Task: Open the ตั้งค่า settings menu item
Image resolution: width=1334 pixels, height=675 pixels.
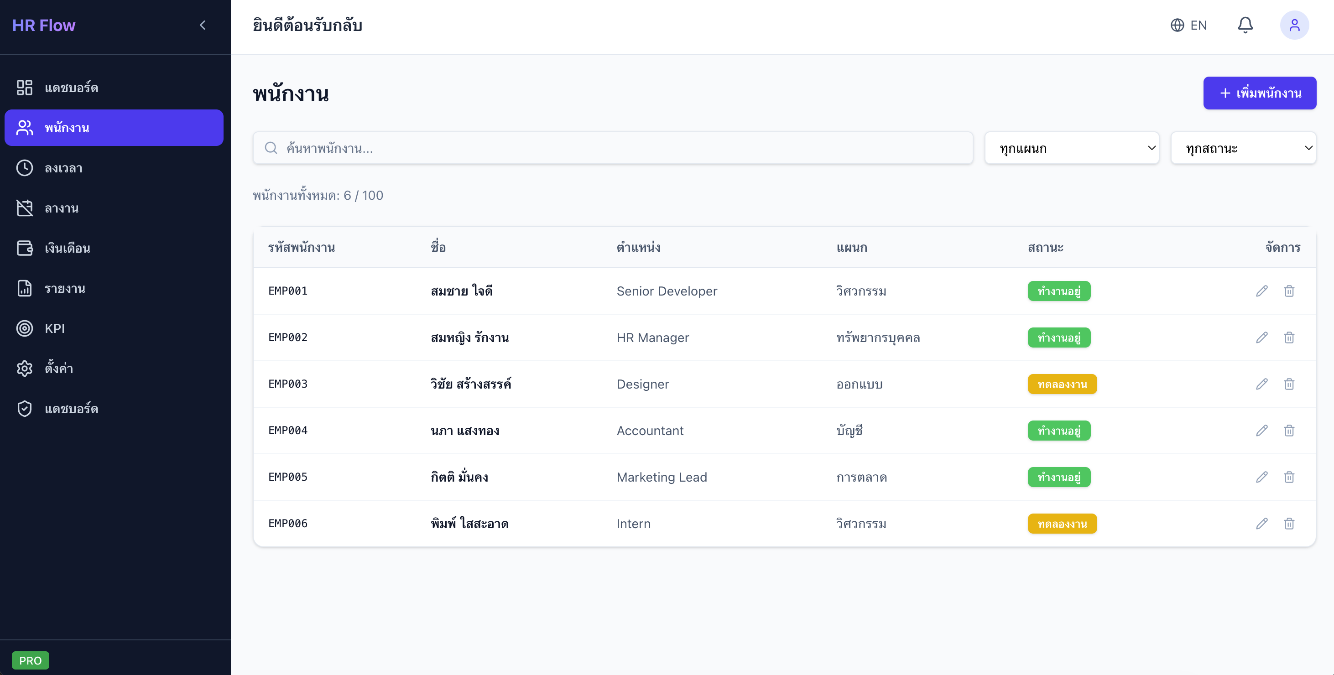Action: click(58, 368)
